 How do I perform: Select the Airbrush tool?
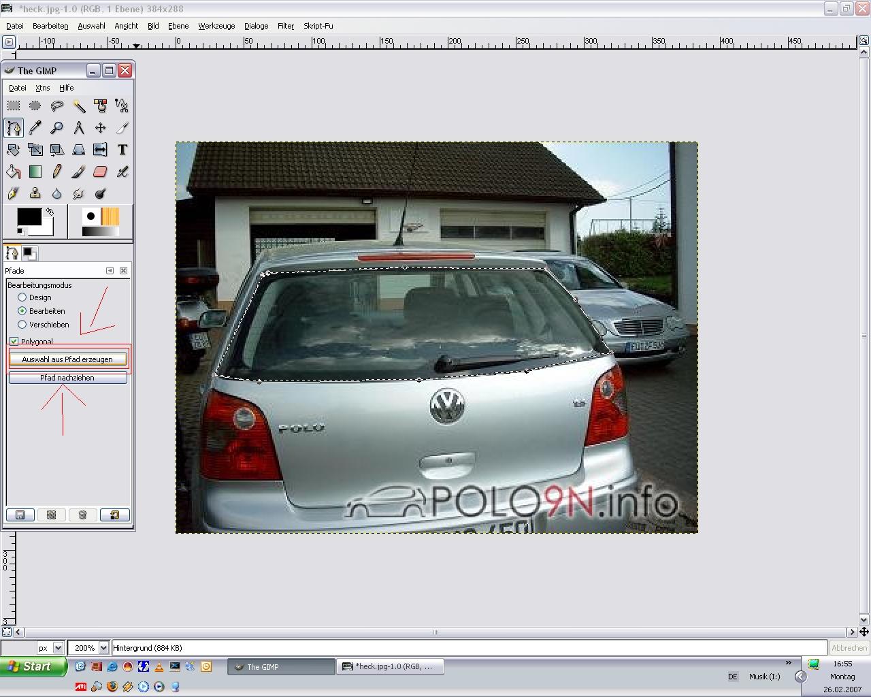click(x=122, y=172)
